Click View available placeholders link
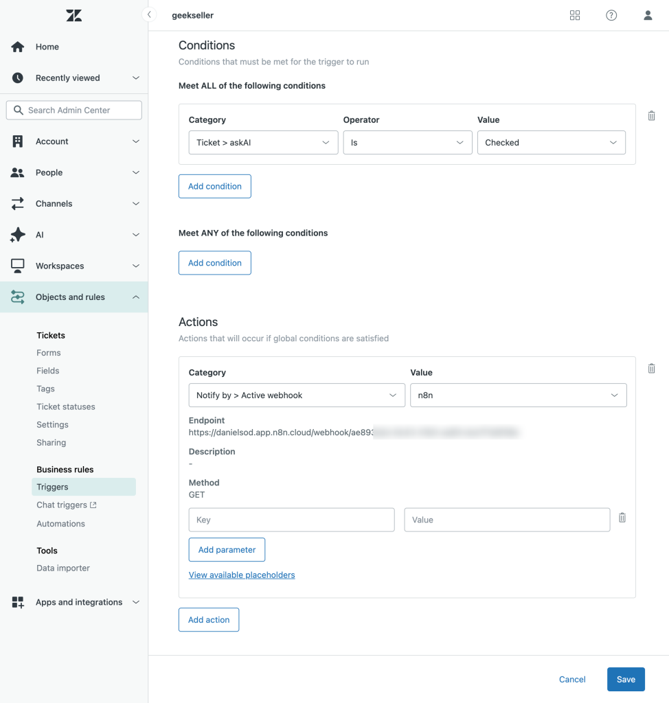 tap(242, 575)
